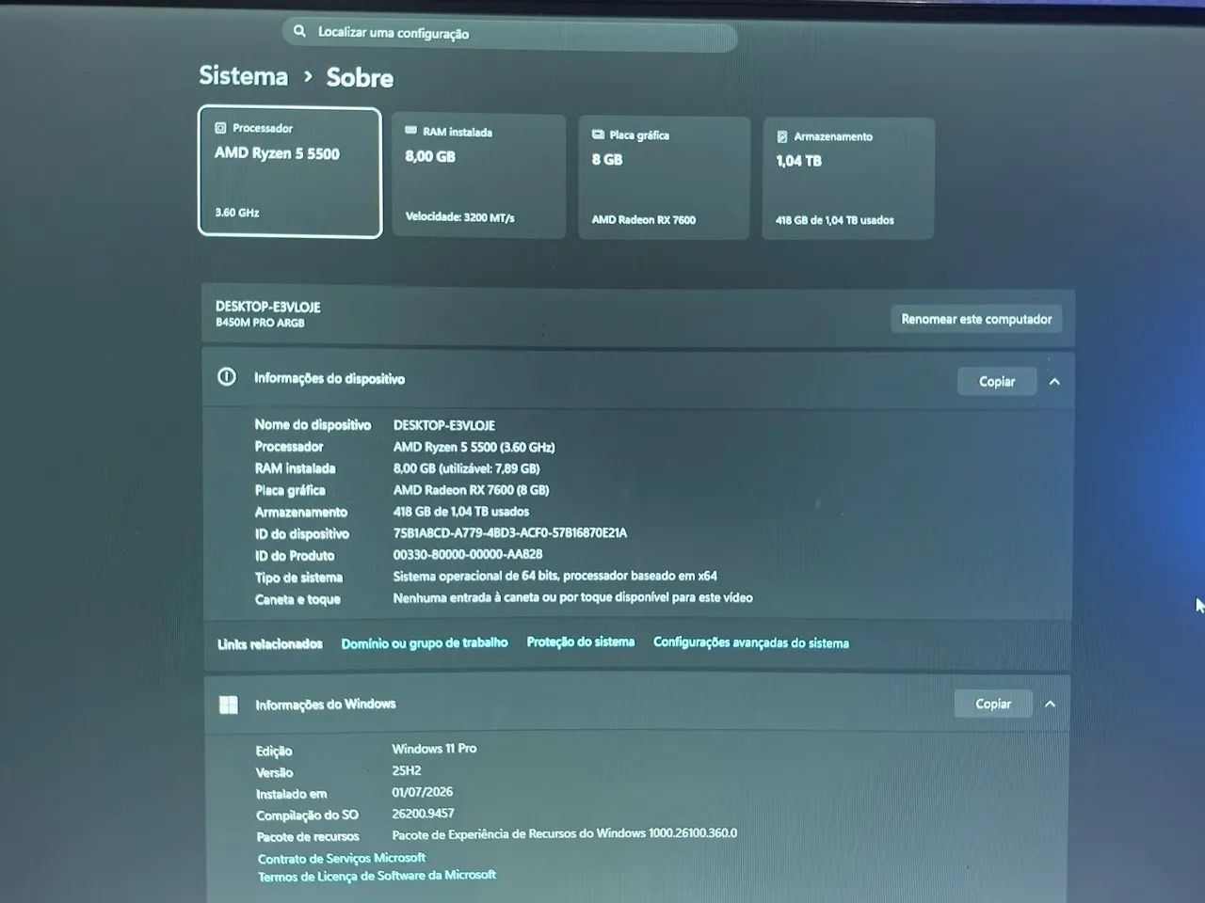Select the Armazenamento 1,04 TB card
Image resolution: width=1205 pixels, height=903 pixels.
[848, 179]
